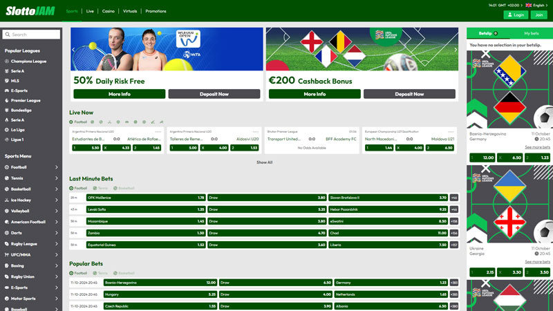
Task: Expand the Football category in Sports Menu
Action: pyautogui.click(x=57, y=167)
